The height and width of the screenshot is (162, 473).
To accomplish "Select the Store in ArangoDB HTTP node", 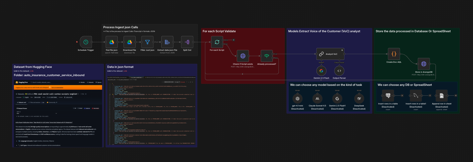I will coord(424,64).
